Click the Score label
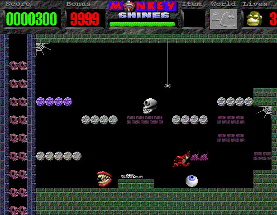This screenshot has width=277, height=215. [x=18, y=4]
